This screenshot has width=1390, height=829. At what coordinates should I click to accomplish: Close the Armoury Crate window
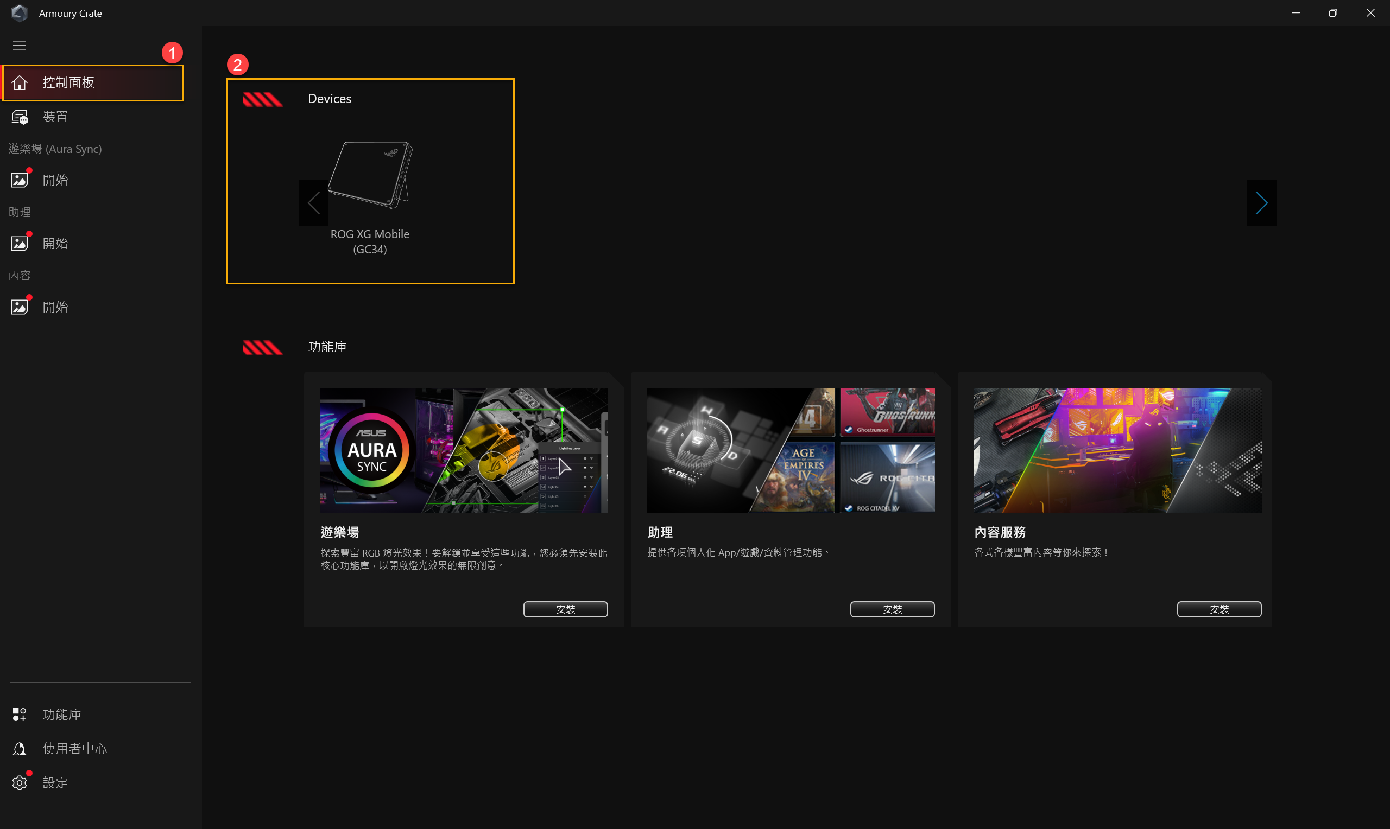tap(1370, 13)
